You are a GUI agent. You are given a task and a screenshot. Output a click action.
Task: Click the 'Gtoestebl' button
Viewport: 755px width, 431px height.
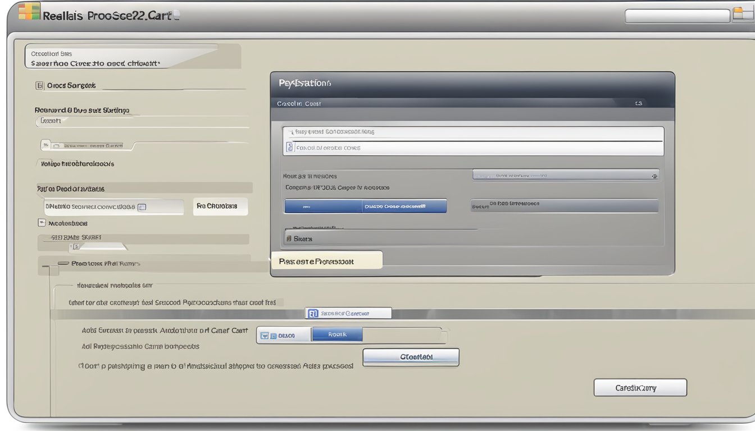411,357
